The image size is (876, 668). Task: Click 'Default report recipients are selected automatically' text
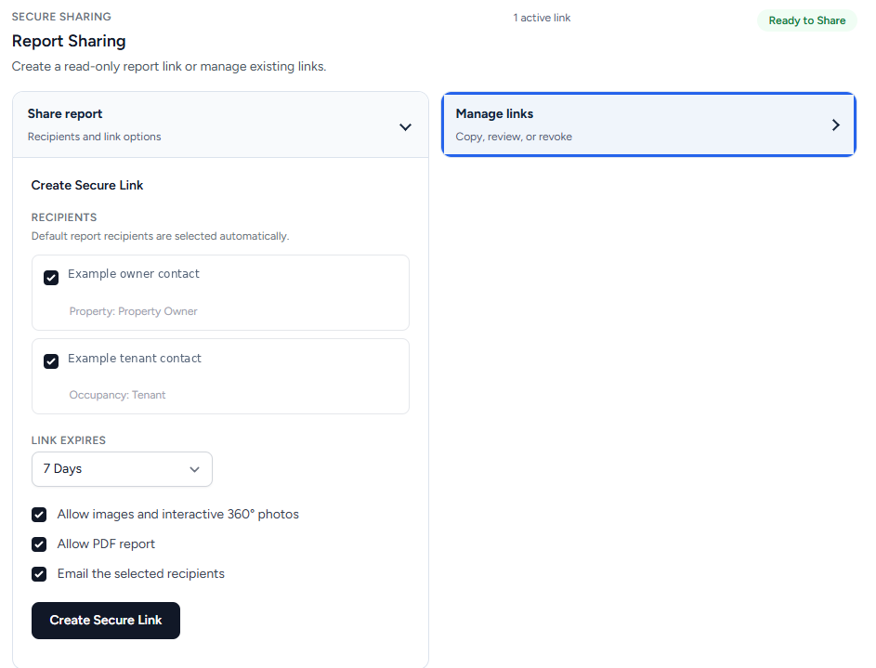tap(160, 236)
